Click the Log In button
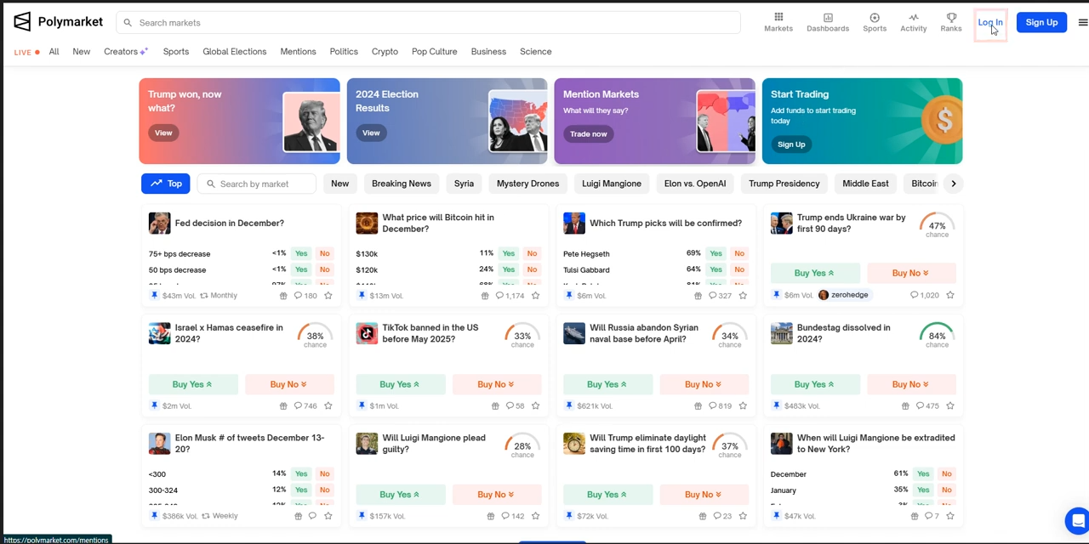1089x544 pixels. pos(990,22)
